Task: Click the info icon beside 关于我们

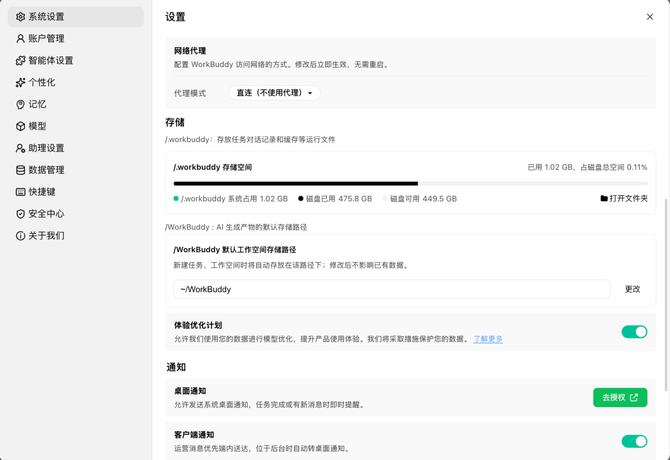Action: 20,236
